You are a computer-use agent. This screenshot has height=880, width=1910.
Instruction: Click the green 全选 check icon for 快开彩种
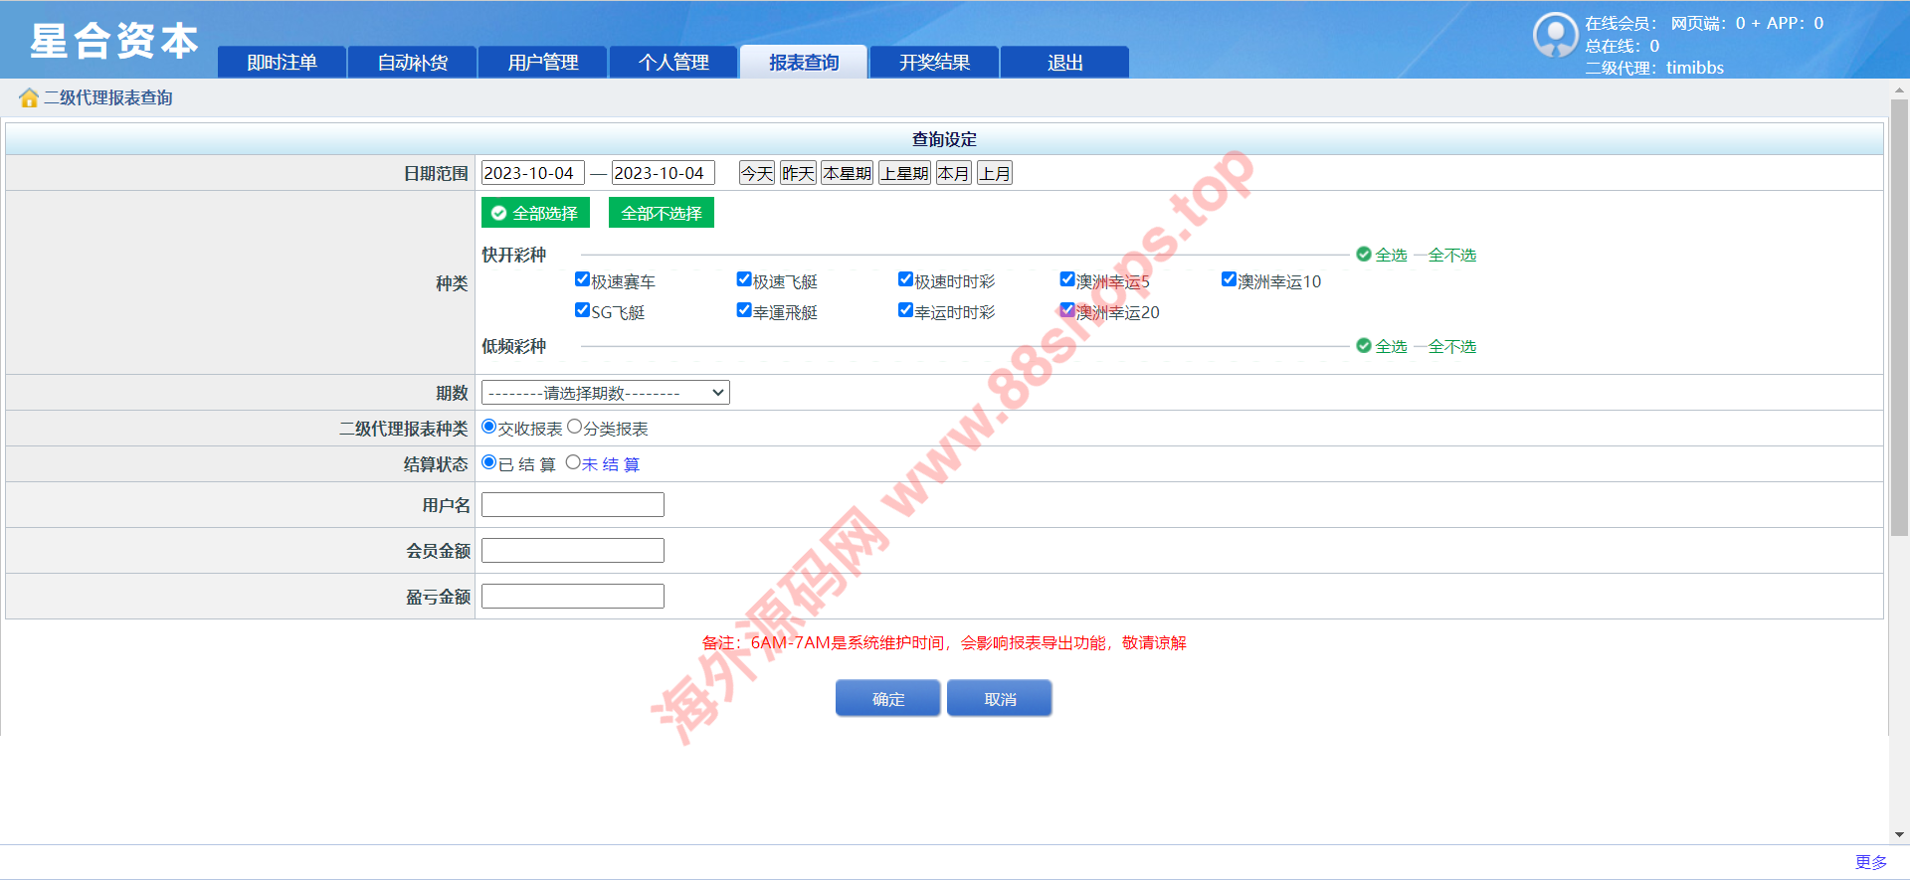click(1364, 255)
